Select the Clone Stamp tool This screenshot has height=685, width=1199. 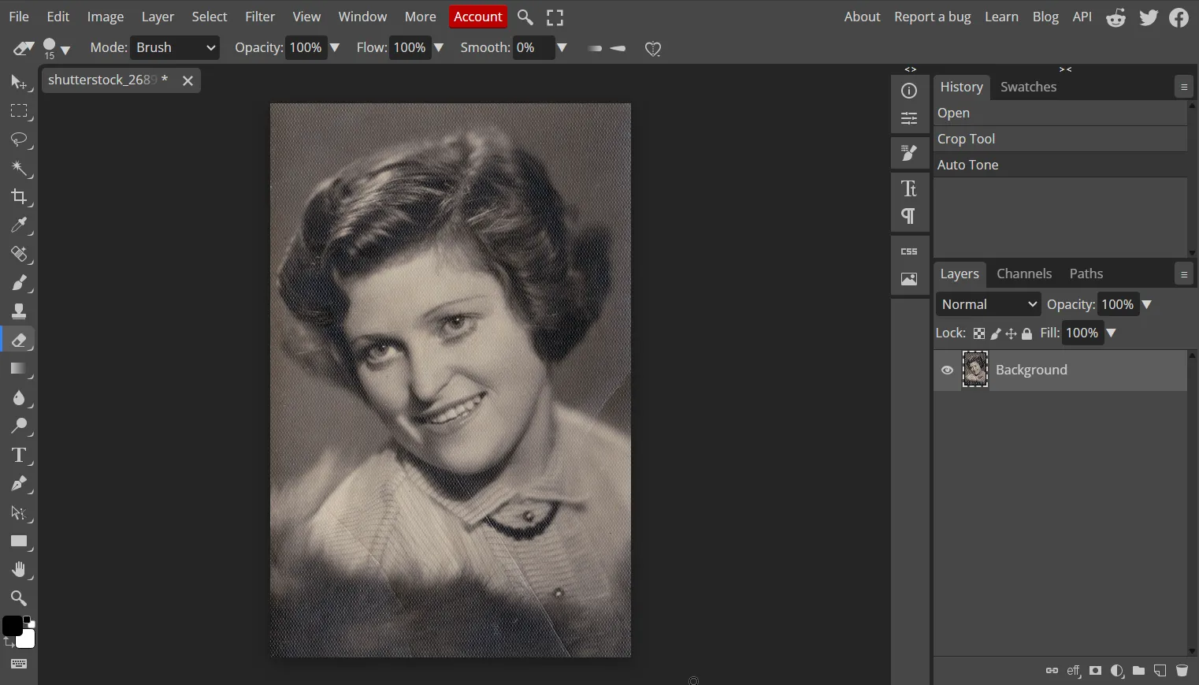[x=20, y=311]
